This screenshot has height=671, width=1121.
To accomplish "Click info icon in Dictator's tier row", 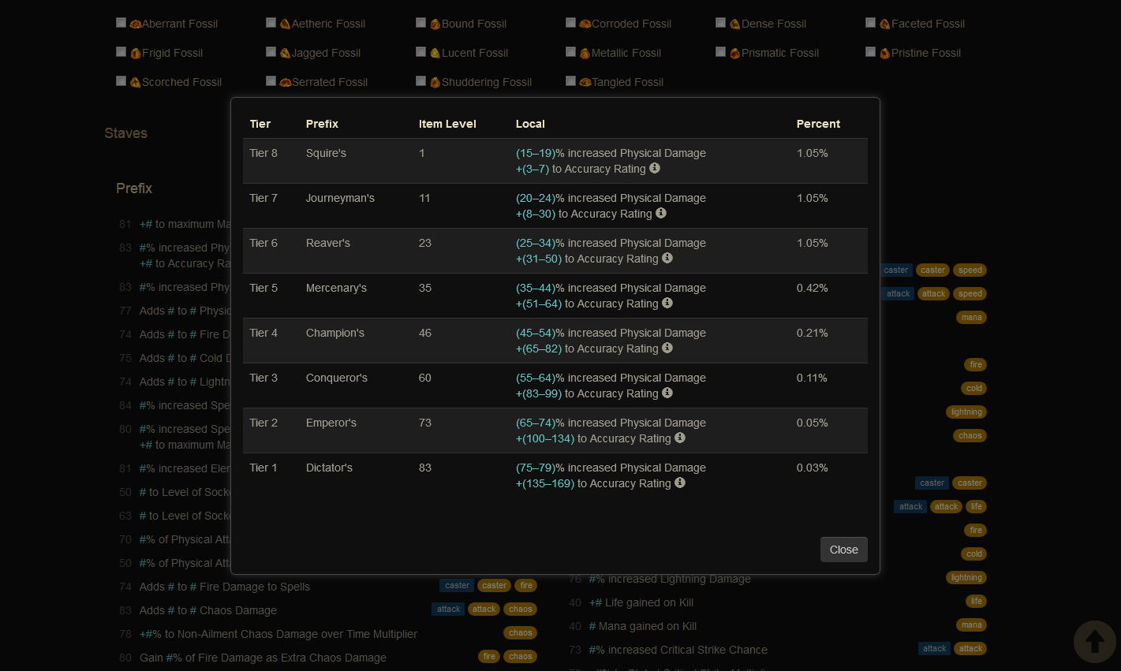I will [680, 483].
